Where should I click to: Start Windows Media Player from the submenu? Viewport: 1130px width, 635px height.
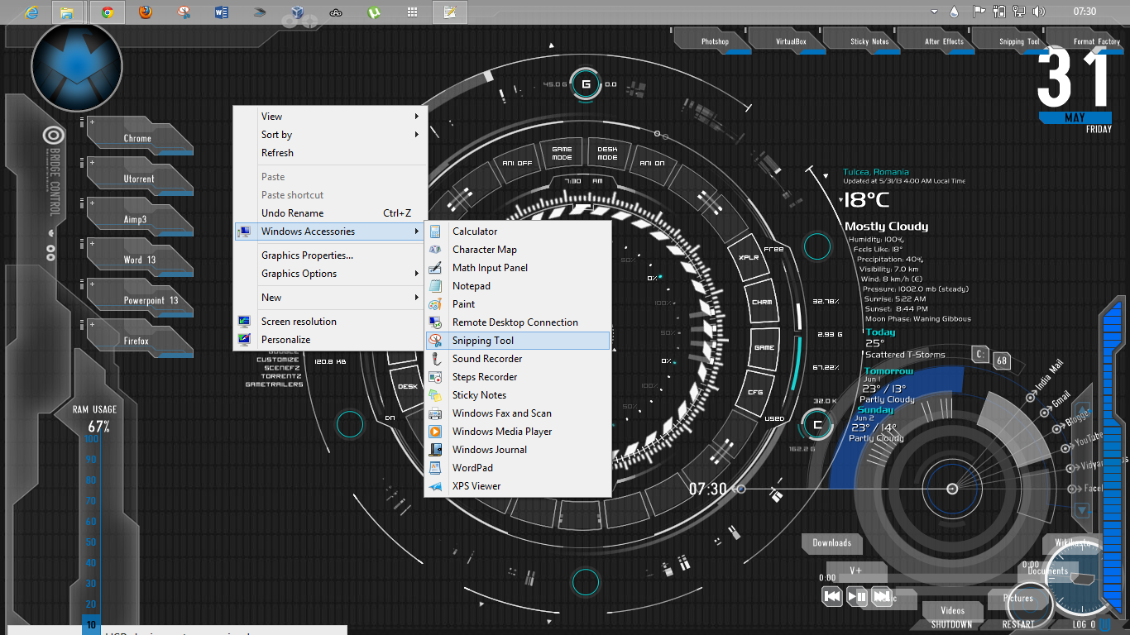(501, 432)
